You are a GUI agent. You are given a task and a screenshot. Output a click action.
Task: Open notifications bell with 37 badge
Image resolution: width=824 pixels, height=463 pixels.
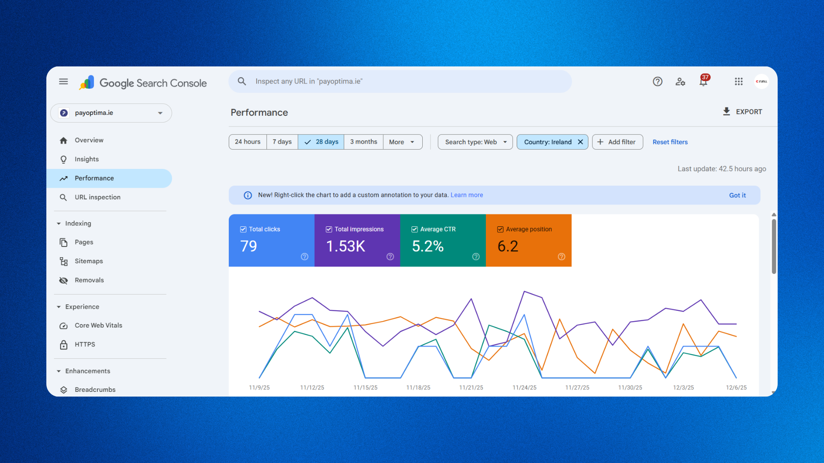(x=704, y=81)
